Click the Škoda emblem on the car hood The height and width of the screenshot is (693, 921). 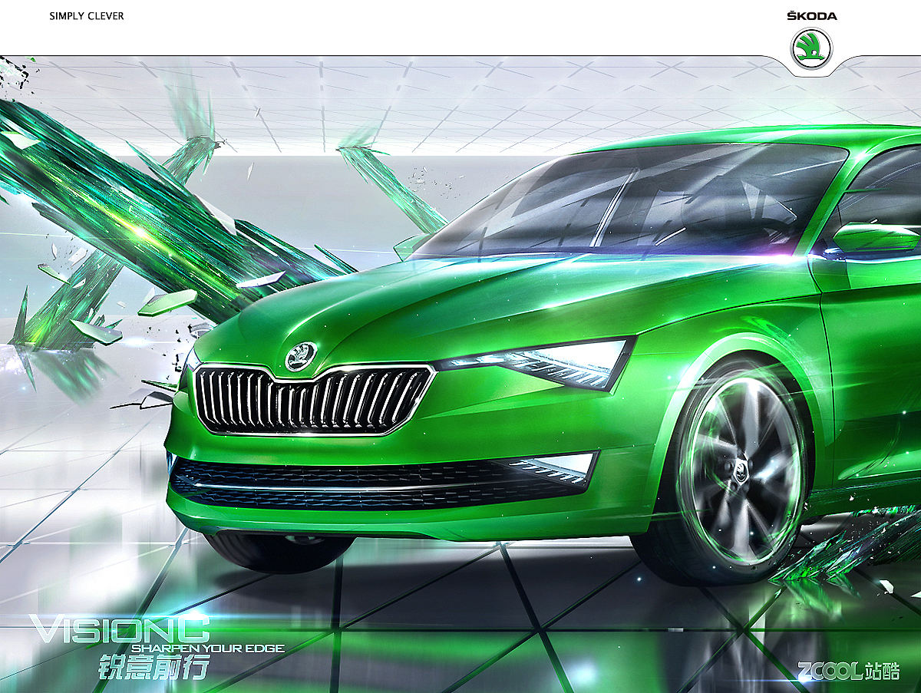click(301, 355)
